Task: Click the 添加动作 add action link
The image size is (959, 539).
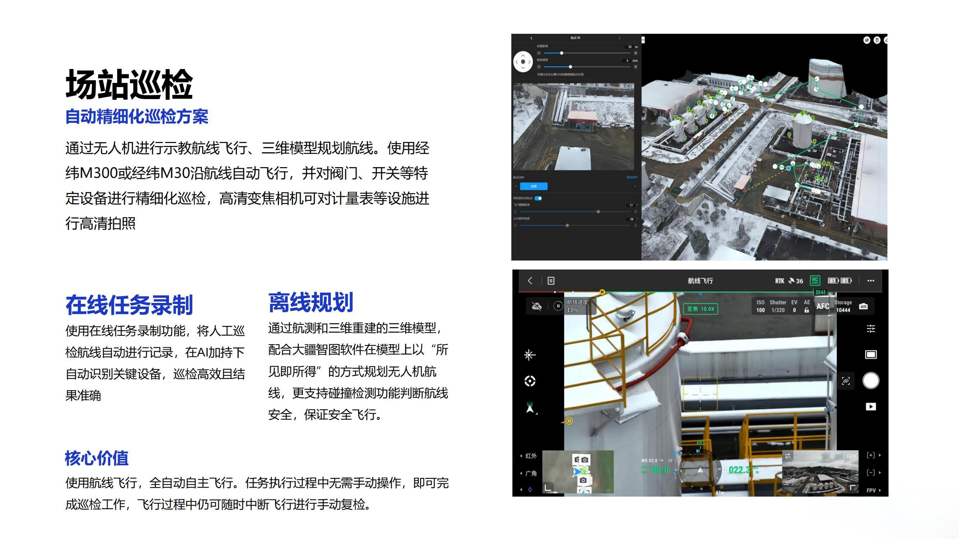Action: tap(632, 177)
